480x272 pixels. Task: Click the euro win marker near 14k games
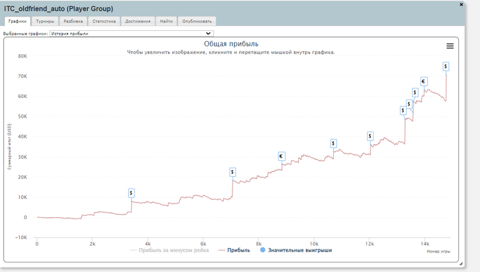(424, 82)
